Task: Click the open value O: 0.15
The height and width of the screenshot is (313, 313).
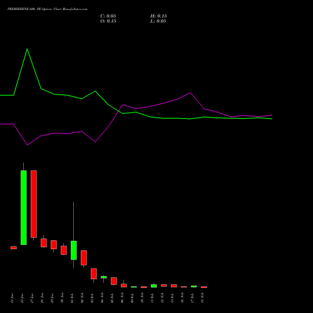Action: click(108, 21)
